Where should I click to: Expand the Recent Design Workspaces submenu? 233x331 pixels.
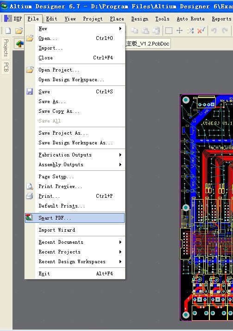[x=120, y=261]
